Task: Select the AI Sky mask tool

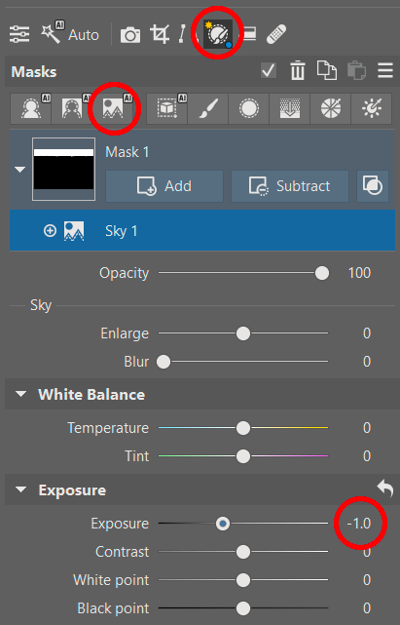Action: (x=113, y=108)
